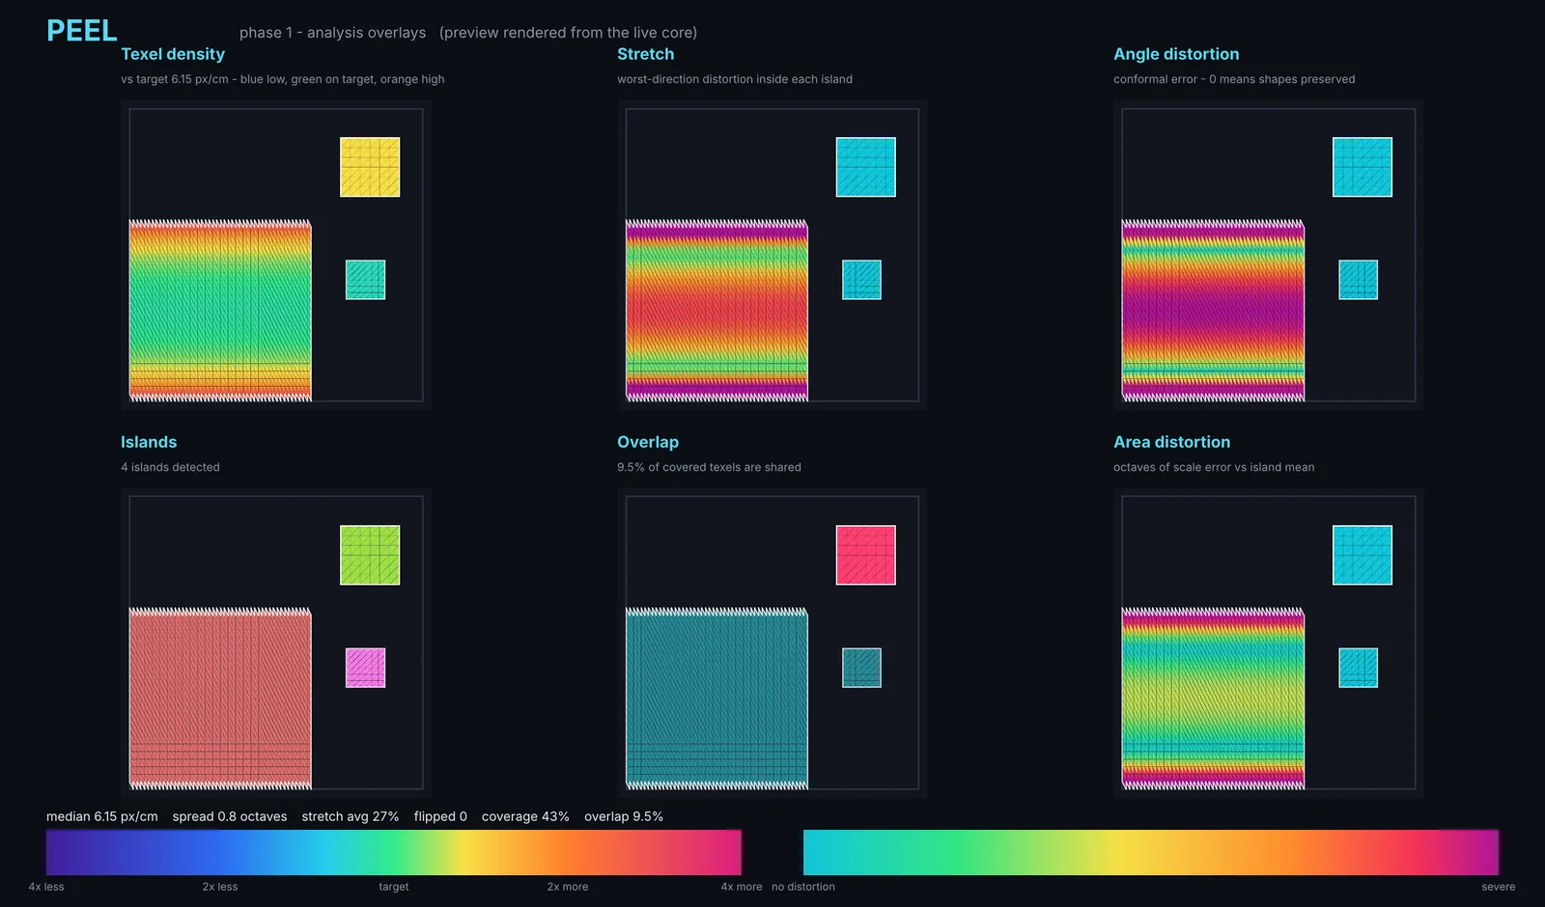Click the texel density color legend bar
The height and width of the screenshot is (907, 1545).
tap(394, 852)
